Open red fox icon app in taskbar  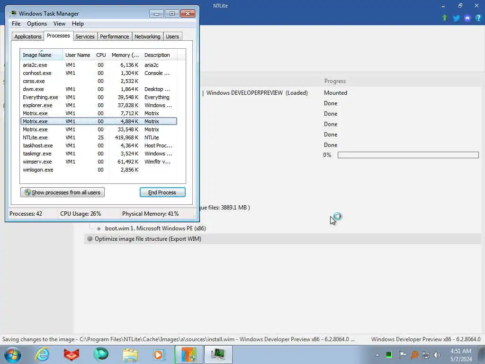click(72, 355)
